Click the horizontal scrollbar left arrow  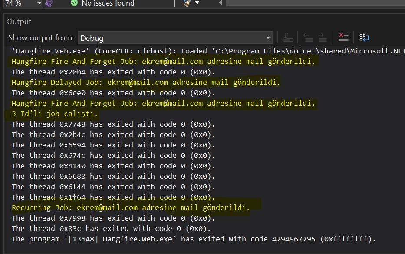221,3
